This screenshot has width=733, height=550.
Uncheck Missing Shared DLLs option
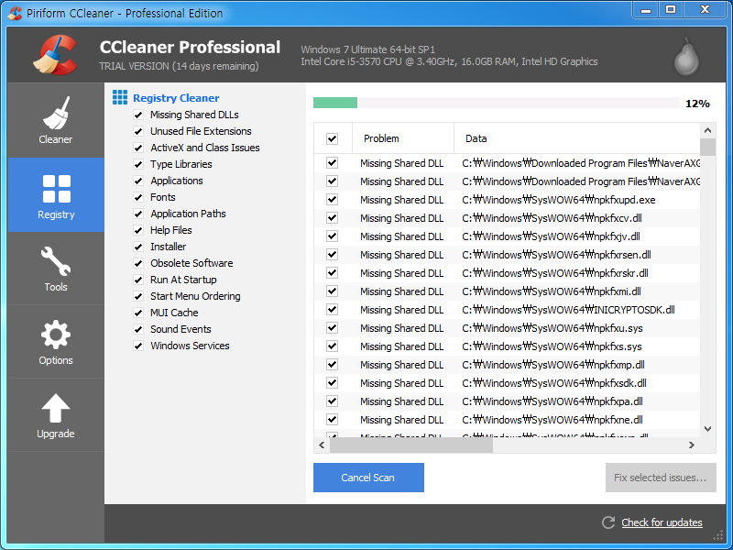point(138,115)
